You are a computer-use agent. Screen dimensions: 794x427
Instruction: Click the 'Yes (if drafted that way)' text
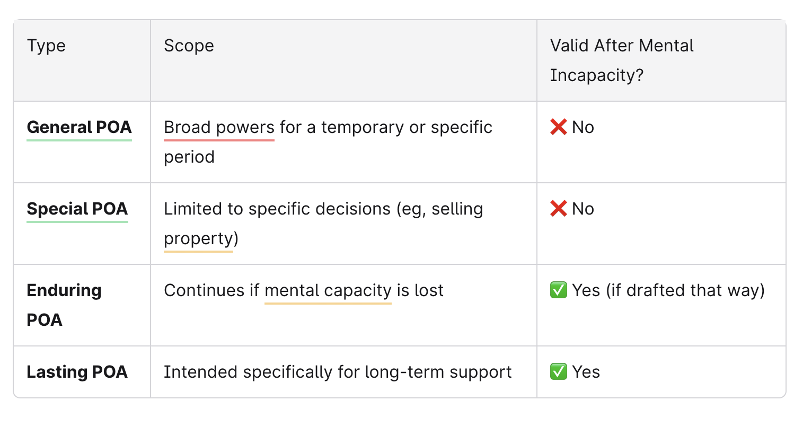click(668, 290)
